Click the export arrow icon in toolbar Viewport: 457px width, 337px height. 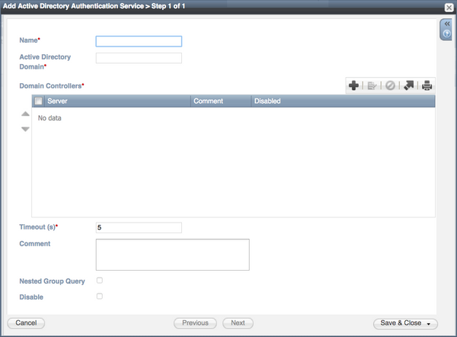click(408, 85)
